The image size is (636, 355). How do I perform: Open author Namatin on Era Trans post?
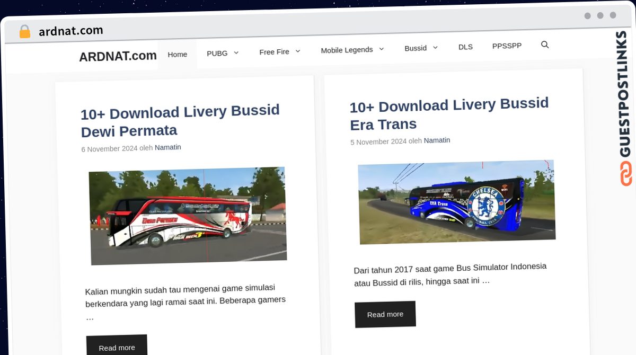point(437,140)
